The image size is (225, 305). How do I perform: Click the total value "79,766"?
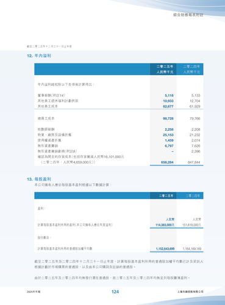pos(195,118)
